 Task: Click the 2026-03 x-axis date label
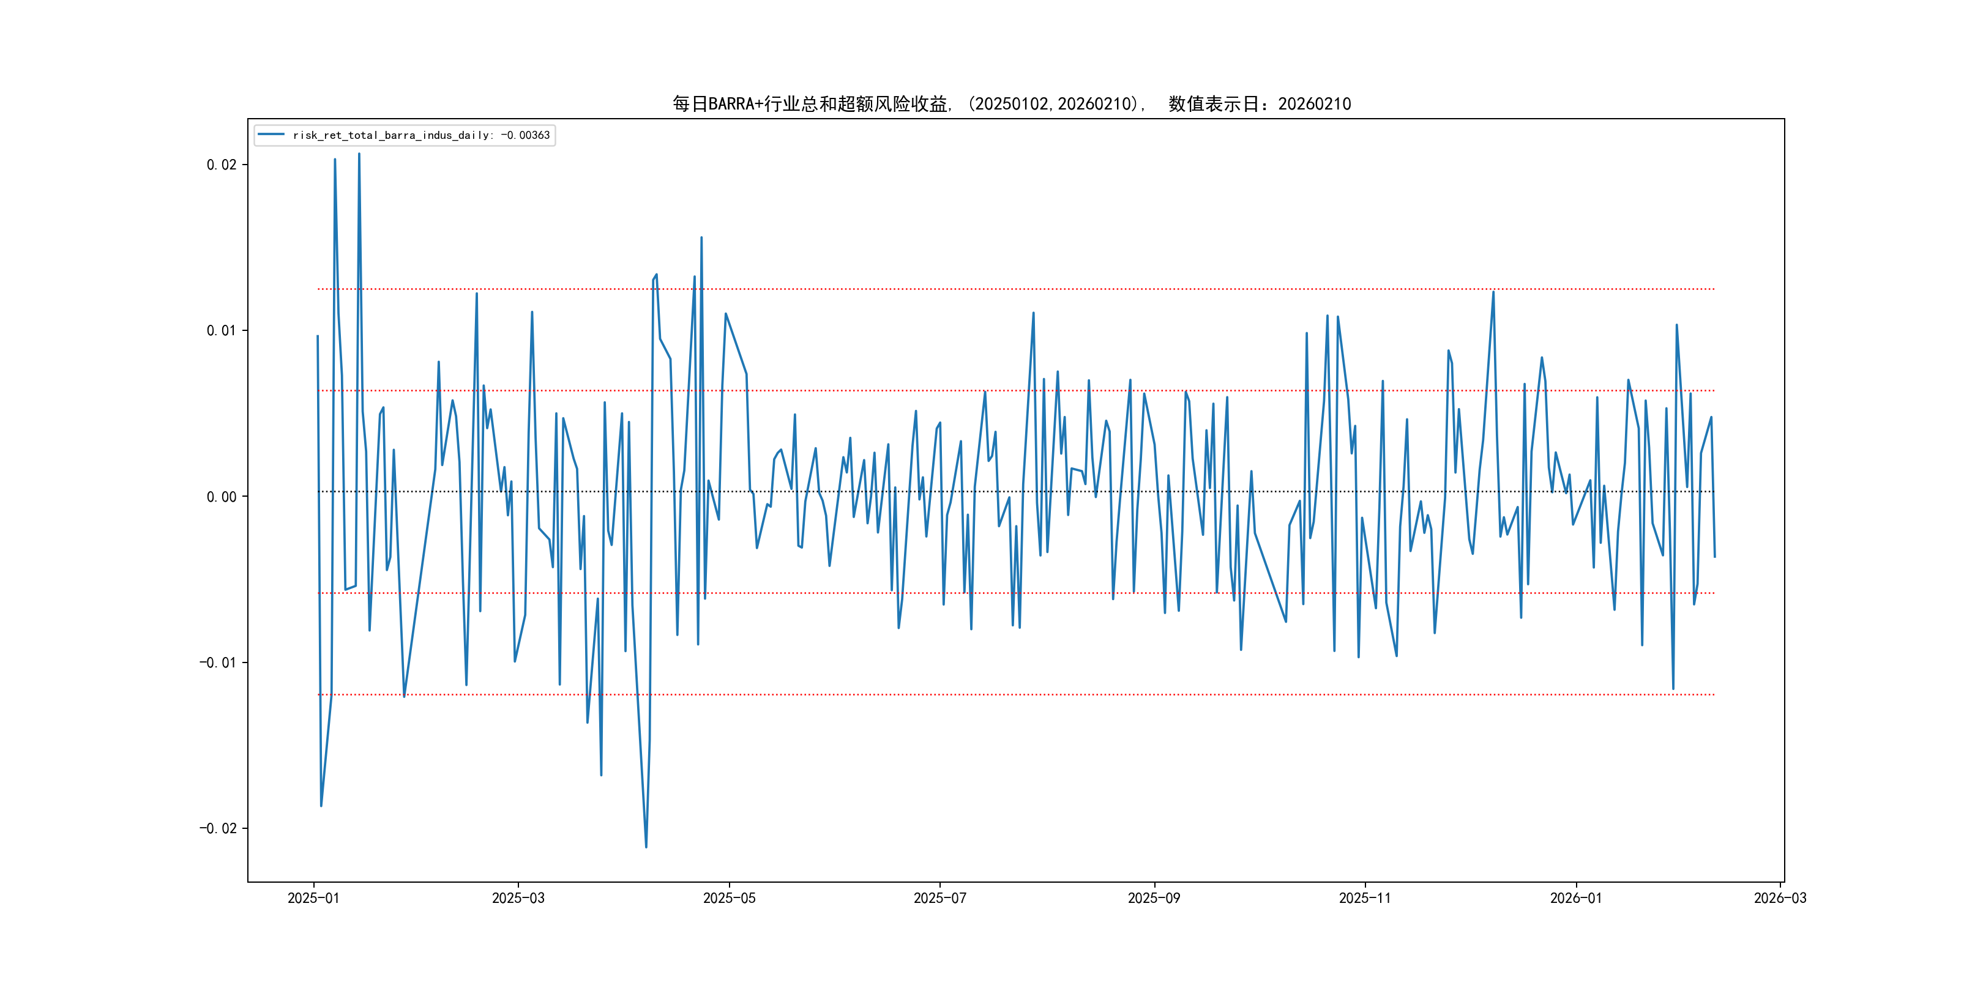point(1780,898)
